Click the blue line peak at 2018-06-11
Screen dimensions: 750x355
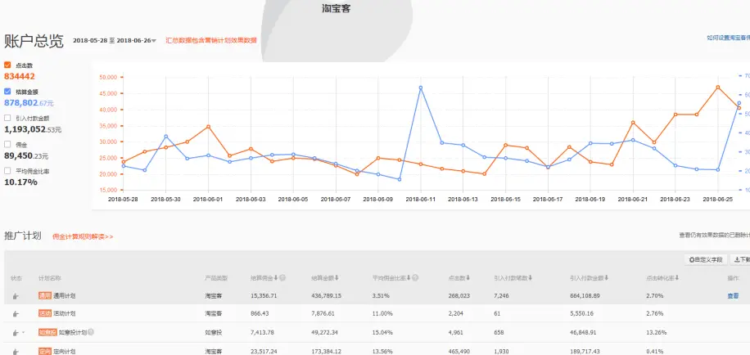point(421,88)
